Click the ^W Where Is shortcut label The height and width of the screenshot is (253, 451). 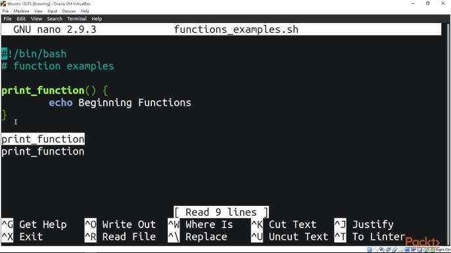(201, 224)
